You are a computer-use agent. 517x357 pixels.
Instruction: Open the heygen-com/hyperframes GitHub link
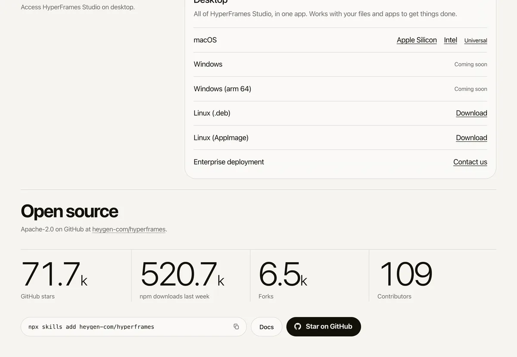click(129, 229)
